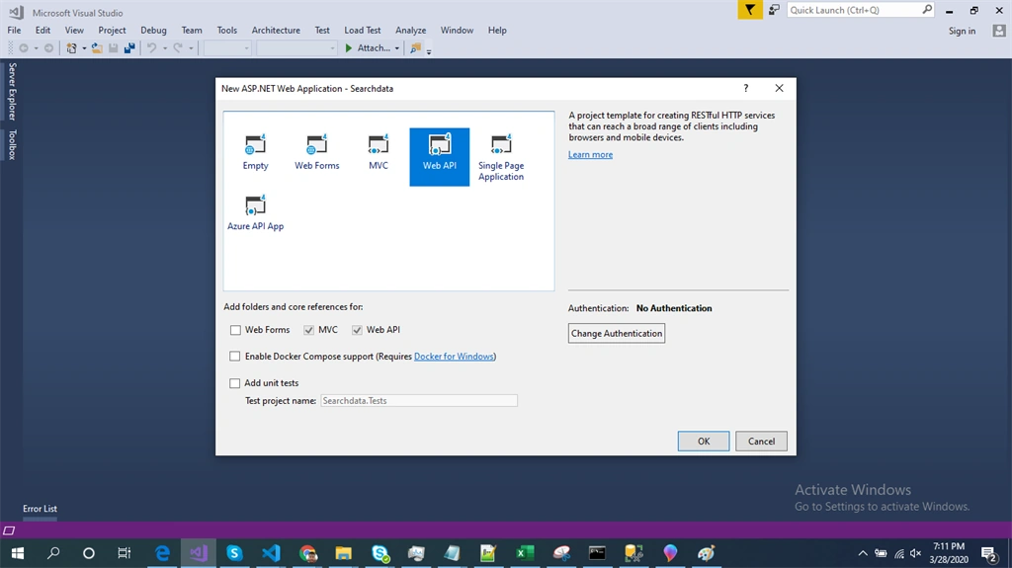Click the Change Authentication button
Image resolution: width=1012 pixels, height=568 pixels.
[x=617, y=333]
